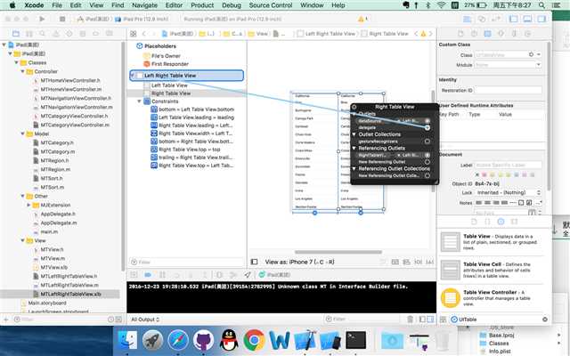
Task: Open the Xcode menu
Action: (x=34, y=5)
